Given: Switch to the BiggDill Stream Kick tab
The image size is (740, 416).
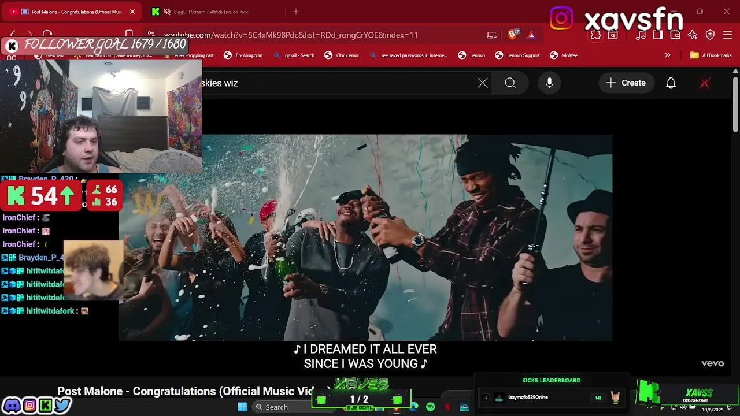Looking at the screenshot, I should (210, 12).
